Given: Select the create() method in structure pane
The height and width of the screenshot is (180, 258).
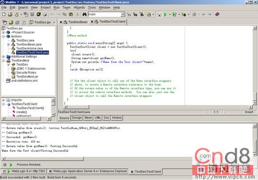Looking at the screenshot, I should pos(21,112).
